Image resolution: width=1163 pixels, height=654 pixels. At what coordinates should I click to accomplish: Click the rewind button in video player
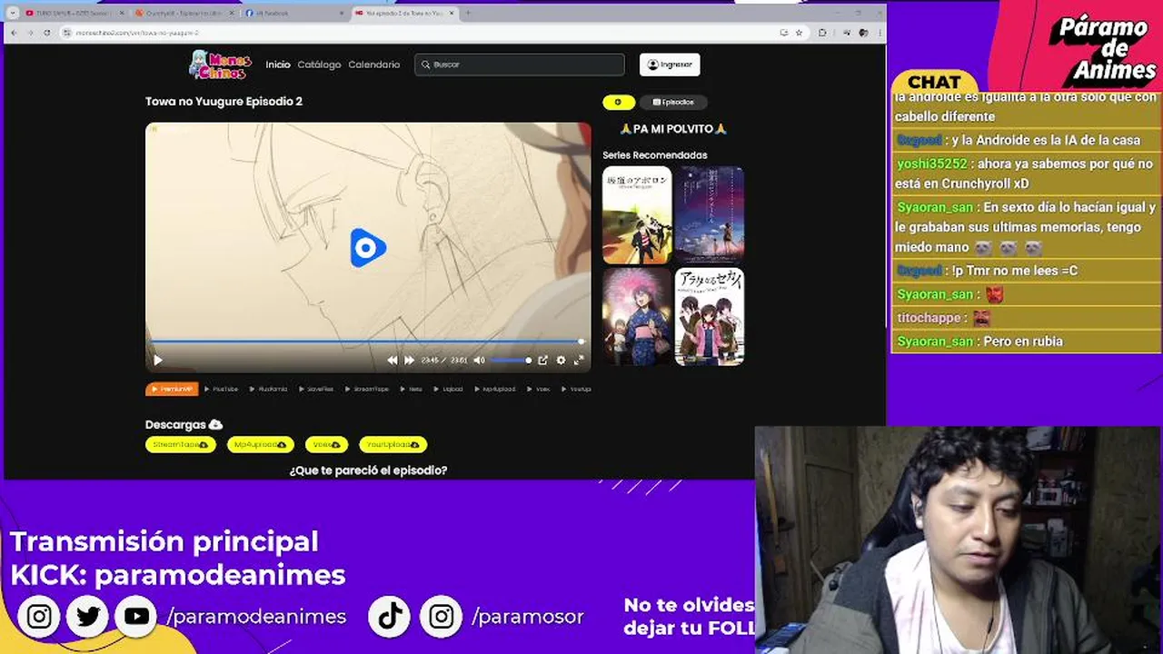[392, 361]
